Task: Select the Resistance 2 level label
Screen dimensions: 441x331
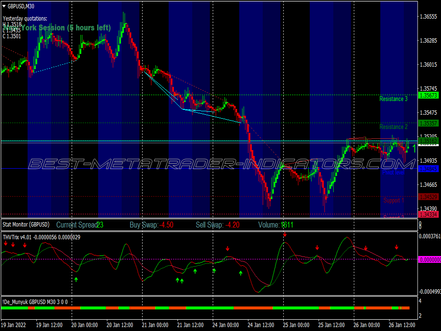Action: pos(393,127)
